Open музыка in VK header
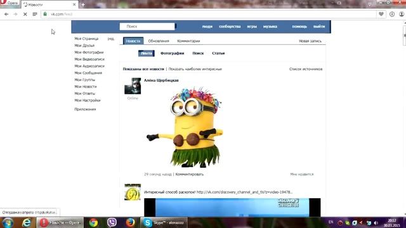 [x=270, y=27]
